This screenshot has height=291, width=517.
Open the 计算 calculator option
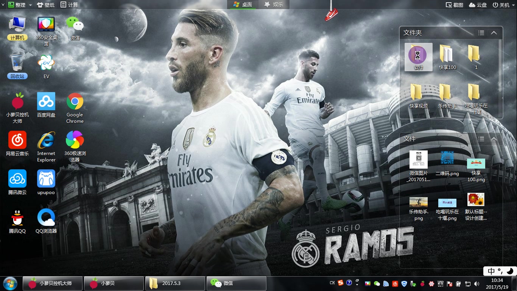[69, 5]
